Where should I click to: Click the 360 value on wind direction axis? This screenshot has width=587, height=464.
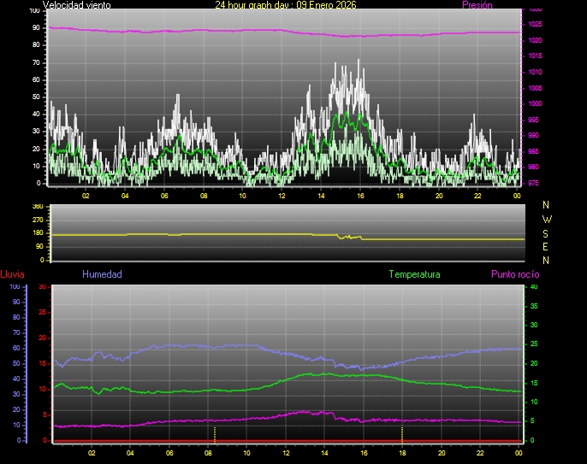point(37,207)
